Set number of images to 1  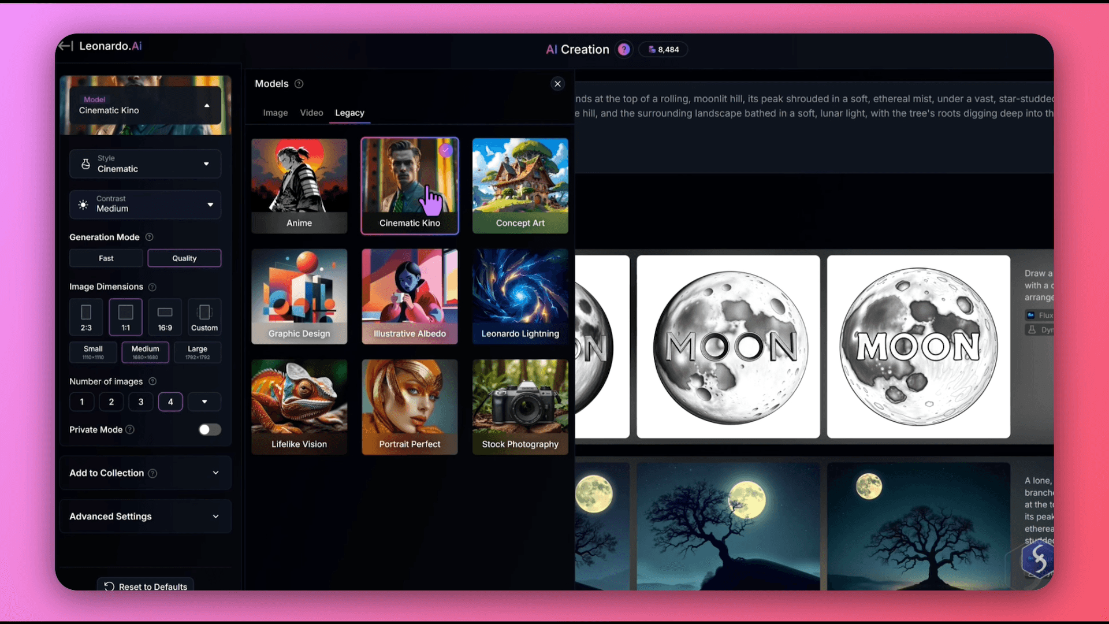point(82,402)
